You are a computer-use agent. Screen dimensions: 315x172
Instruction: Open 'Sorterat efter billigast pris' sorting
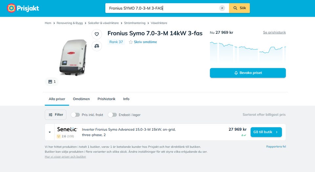coord(264,115)
